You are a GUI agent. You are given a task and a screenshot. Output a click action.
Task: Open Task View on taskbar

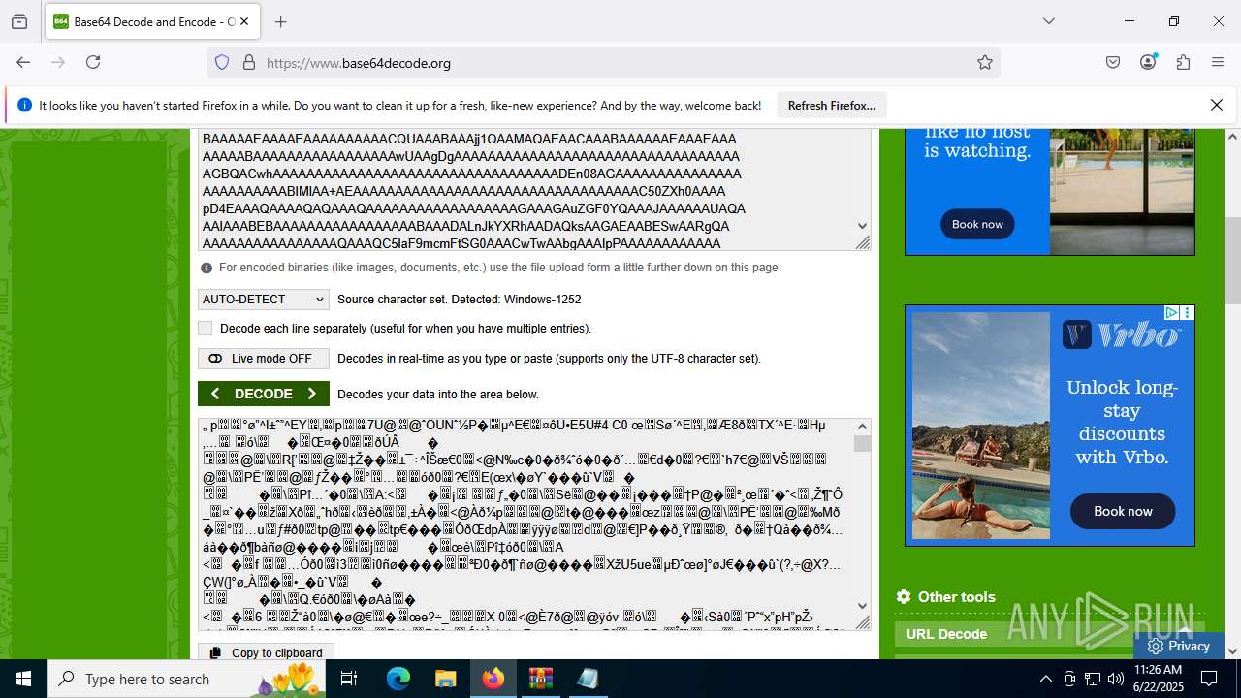350,679
